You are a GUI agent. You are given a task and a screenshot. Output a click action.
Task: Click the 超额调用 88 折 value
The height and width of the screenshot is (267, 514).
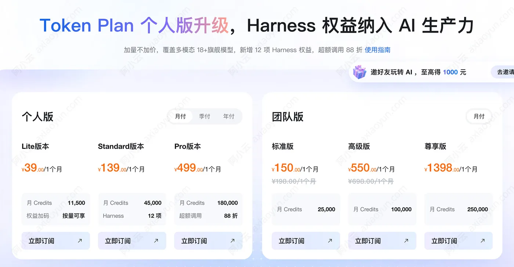[x=231, y=216]
